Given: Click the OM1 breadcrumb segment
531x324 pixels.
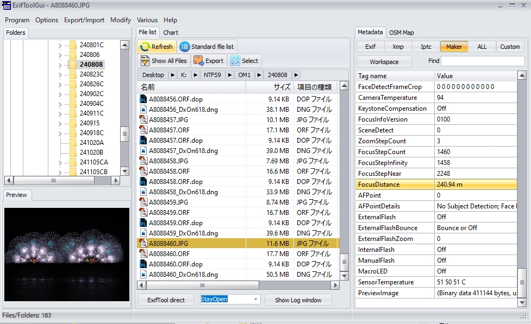Looking at the screenshot, I should pos(244,75).
